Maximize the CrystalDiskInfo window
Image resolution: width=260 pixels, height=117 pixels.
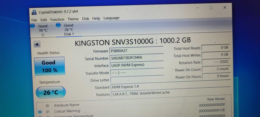[x=211, y=8]
